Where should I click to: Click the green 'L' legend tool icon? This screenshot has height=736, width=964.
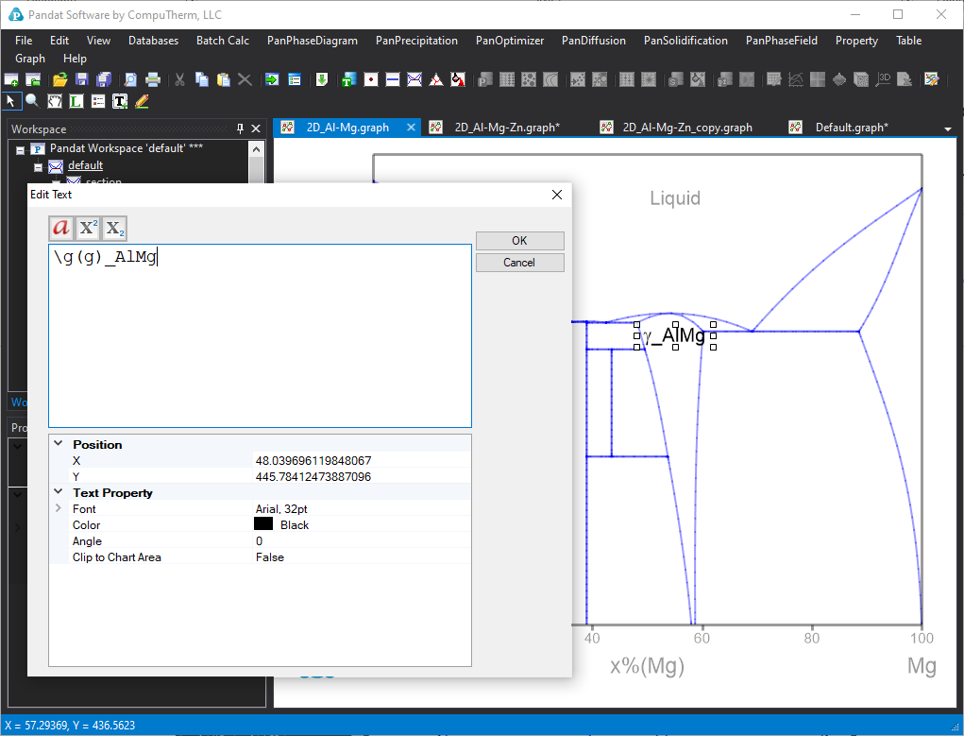76,100
